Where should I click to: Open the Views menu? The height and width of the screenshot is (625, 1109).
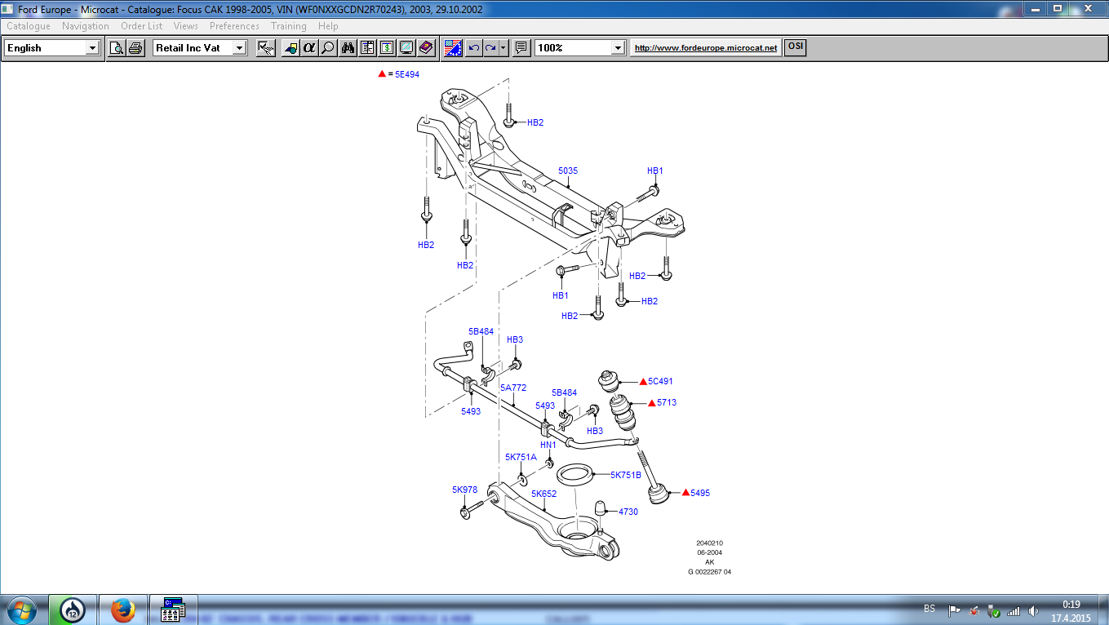point(186,26)
